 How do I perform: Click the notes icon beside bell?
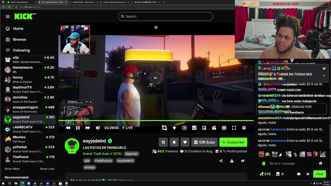click(x=163, y=142)
